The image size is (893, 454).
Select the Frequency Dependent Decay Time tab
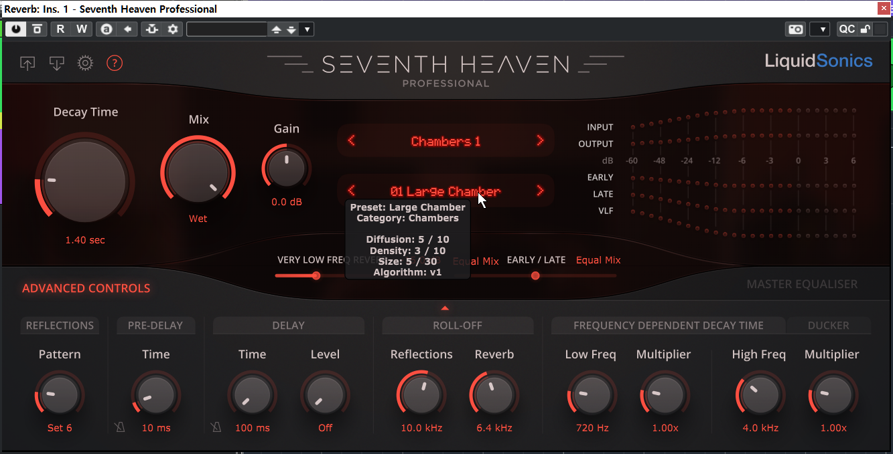(x=669, y=326)
